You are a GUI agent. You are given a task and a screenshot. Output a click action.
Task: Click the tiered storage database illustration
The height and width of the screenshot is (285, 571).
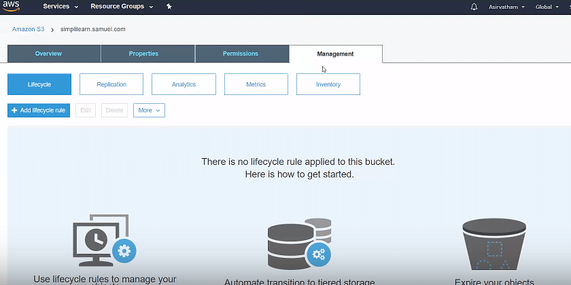click(299, 243)
